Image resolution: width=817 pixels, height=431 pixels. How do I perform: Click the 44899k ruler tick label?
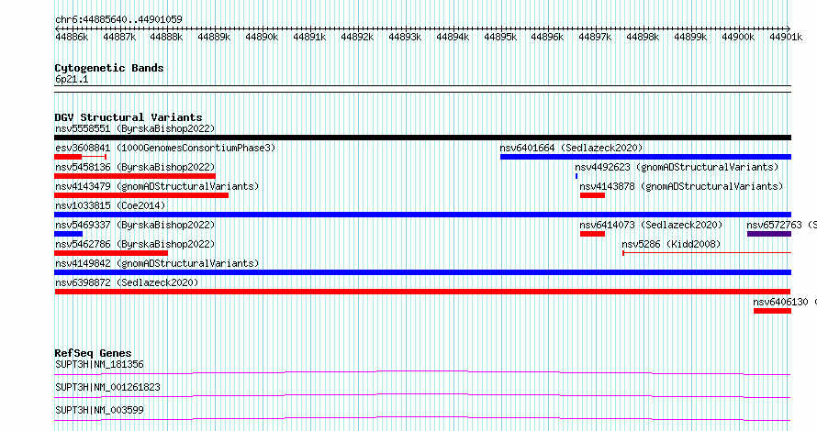[x=690, y=37]
